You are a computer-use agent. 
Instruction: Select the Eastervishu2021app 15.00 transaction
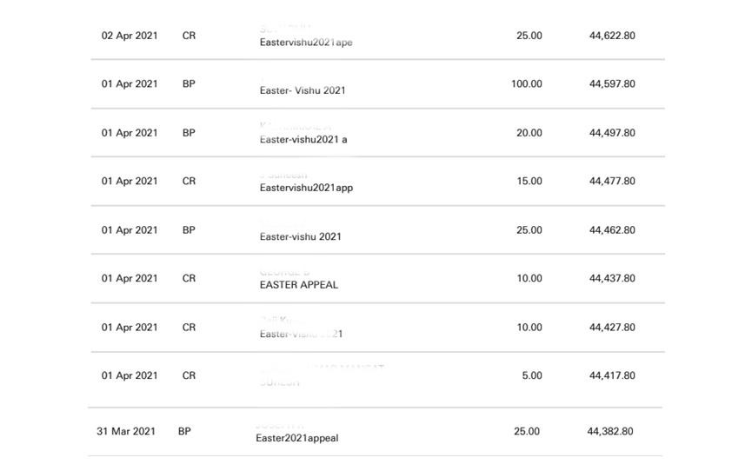pyautogui.click(x=378, y=182)
